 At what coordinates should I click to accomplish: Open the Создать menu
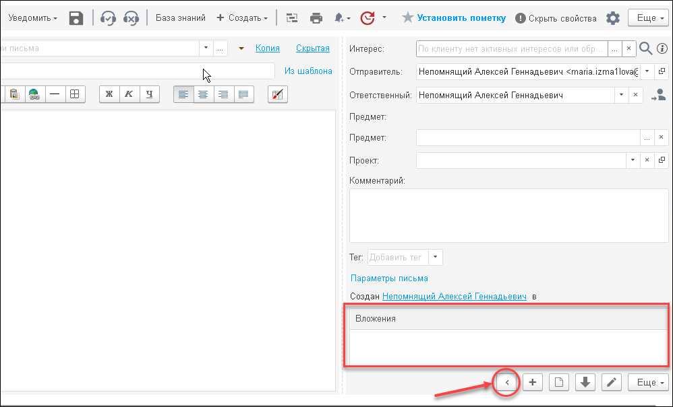[242, 18]
